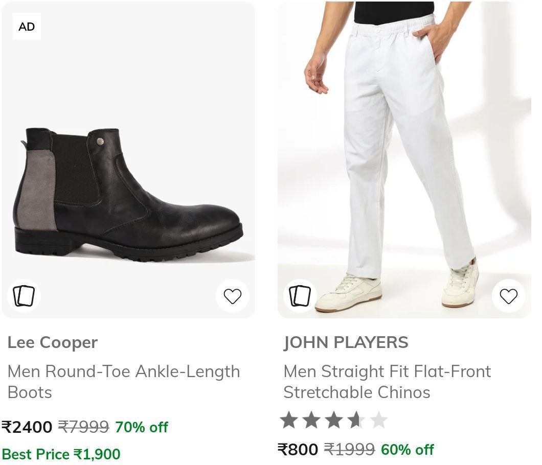The image size is (542, 465).
Task: Open the JOHN PLAYERS brand name
Action: click(x=346, y=343)
